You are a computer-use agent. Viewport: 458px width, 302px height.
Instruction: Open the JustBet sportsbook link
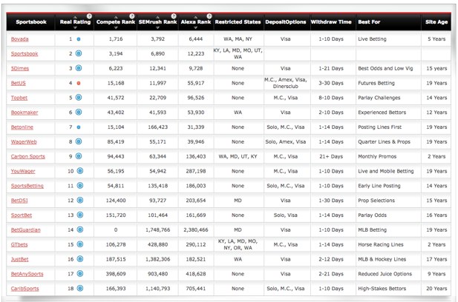pos(19,259)
